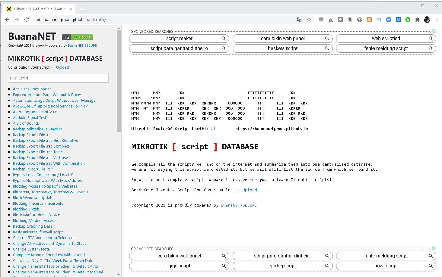Open the Blocking Tiktok script page
This screenshot has height=277, width=442.
[x=26, y=209]
